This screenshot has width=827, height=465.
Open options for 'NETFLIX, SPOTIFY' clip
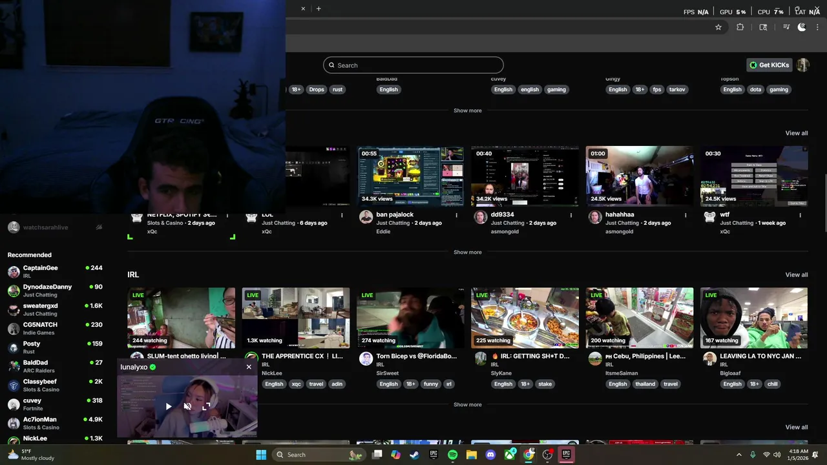pos(227,215)
